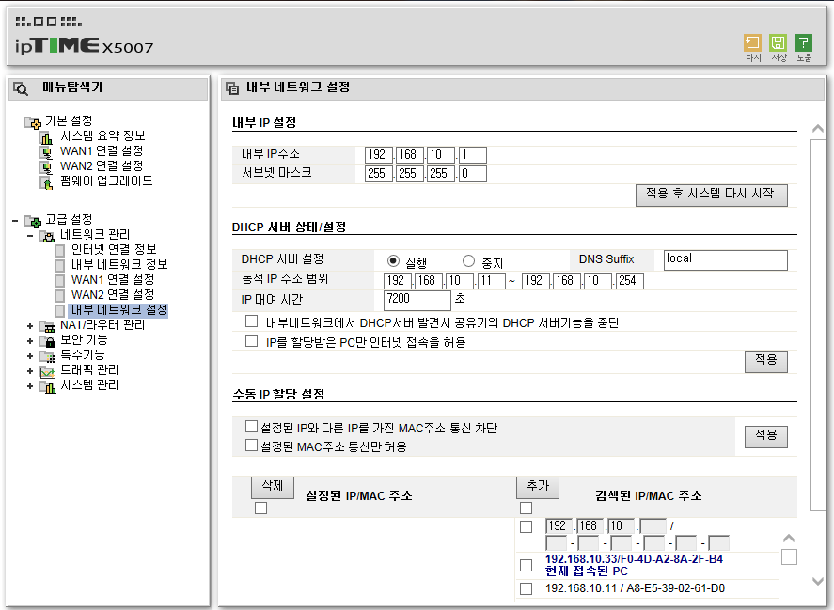The width and height of the screenshot is (834, 610).
Task: Open WAN1 연결 설정 under 기본 설정
Action: (101, 151)
